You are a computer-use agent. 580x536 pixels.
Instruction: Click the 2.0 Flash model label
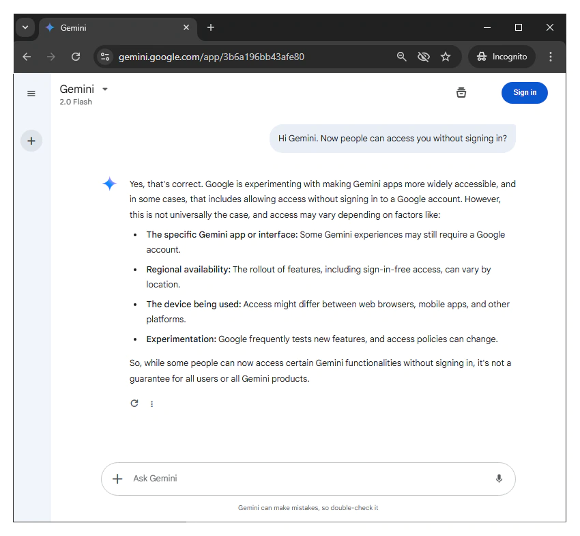point(76,102)
